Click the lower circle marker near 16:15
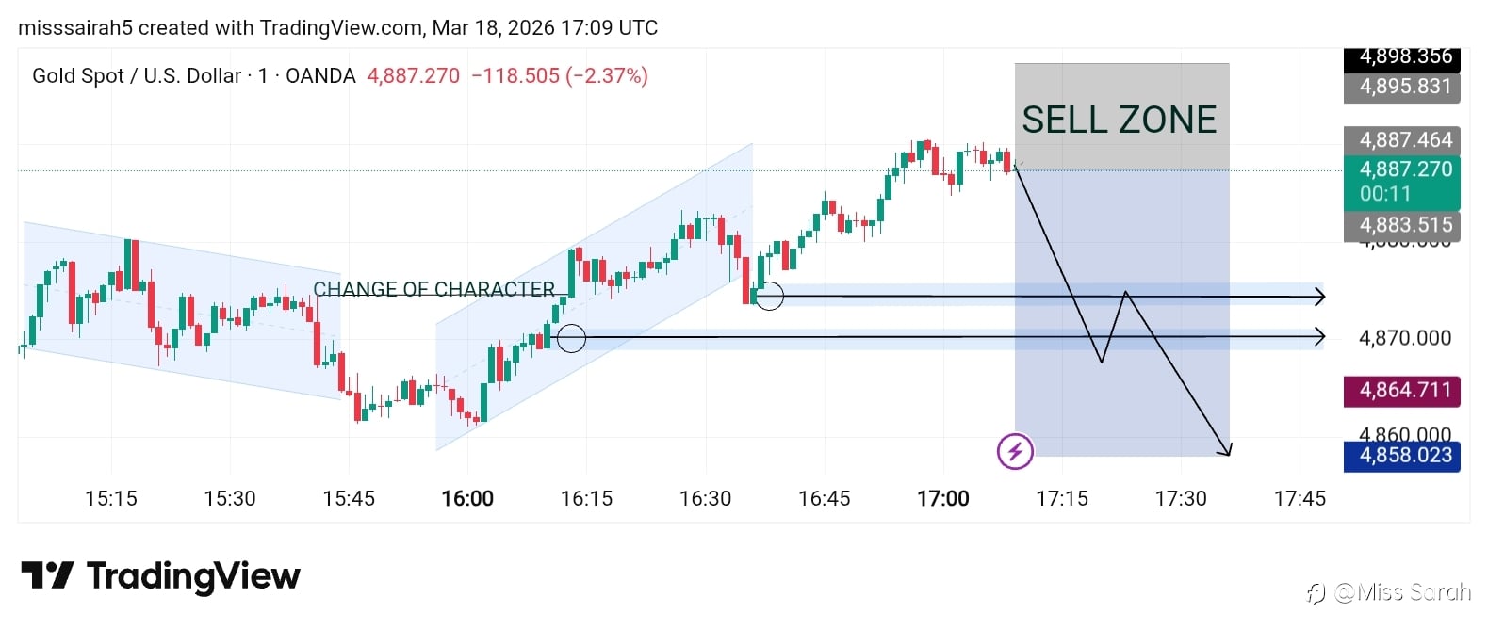 tap(571, 337)
